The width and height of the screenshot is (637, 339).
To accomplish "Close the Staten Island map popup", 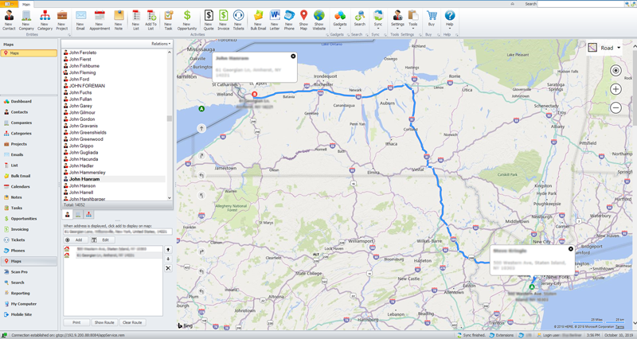I will (x=571, y=249).
